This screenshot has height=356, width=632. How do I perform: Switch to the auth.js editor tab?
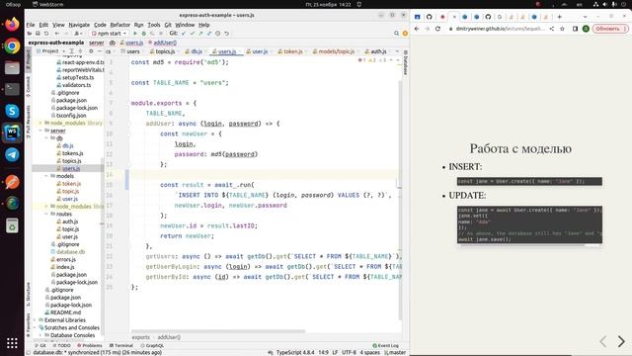pyautogui.click(x=376, y=51)
